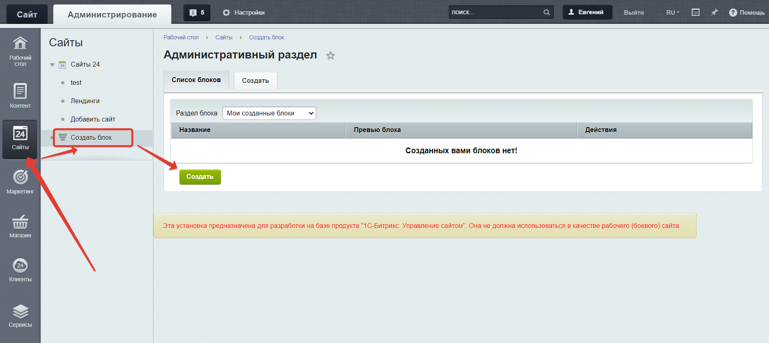Viewport: 769px width, 343px height.
Task: Open the Добавить сайт tree item
Action: click(x=93, y=119)
